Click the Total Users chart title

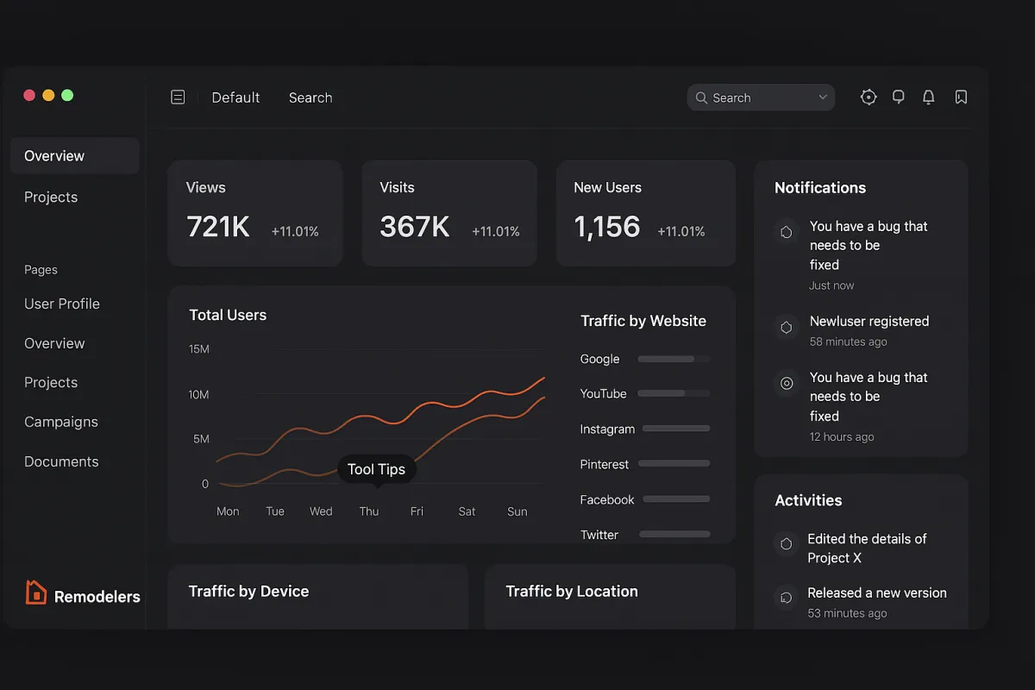(228, 315)
